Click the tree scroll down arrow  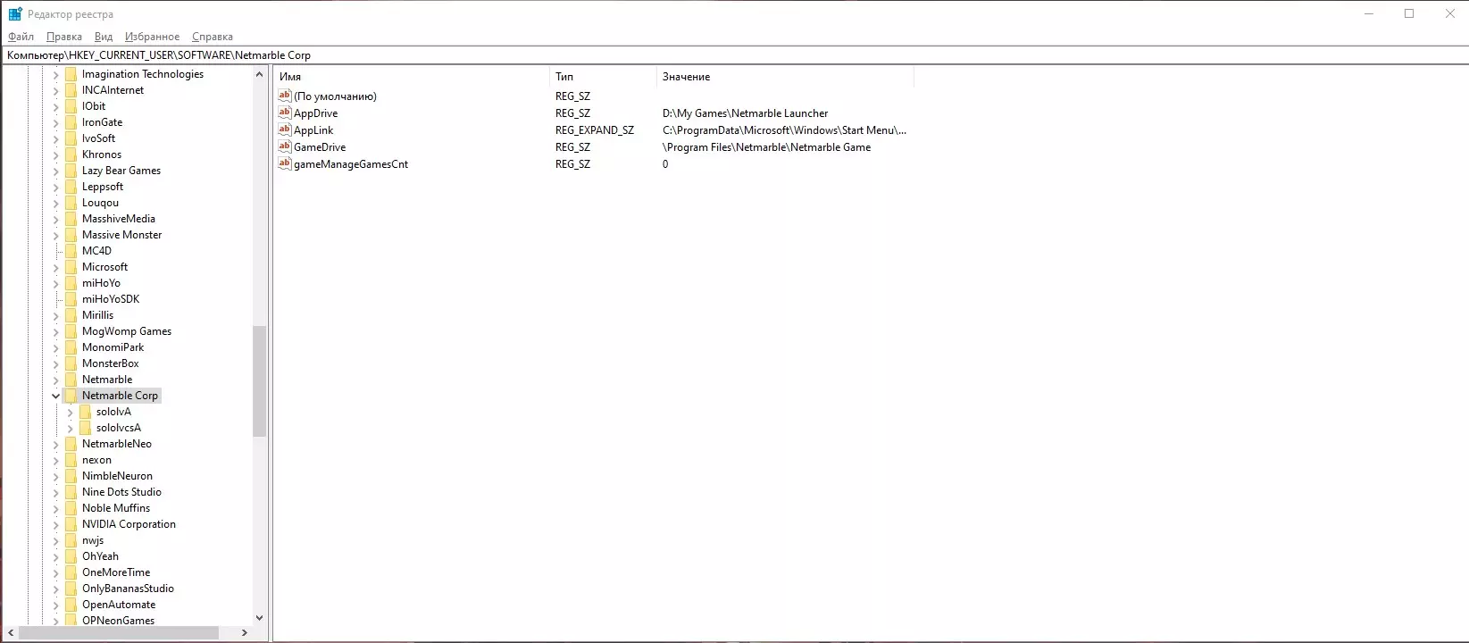click(260, 617)
